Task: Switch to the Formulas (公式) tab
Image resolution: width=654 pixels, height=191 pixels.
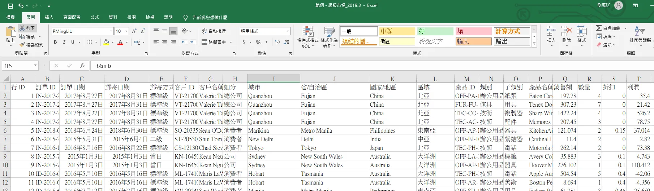Action: 95,17
